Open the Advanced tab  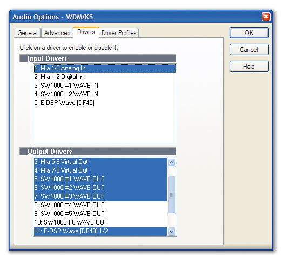[x=57, y=33]
